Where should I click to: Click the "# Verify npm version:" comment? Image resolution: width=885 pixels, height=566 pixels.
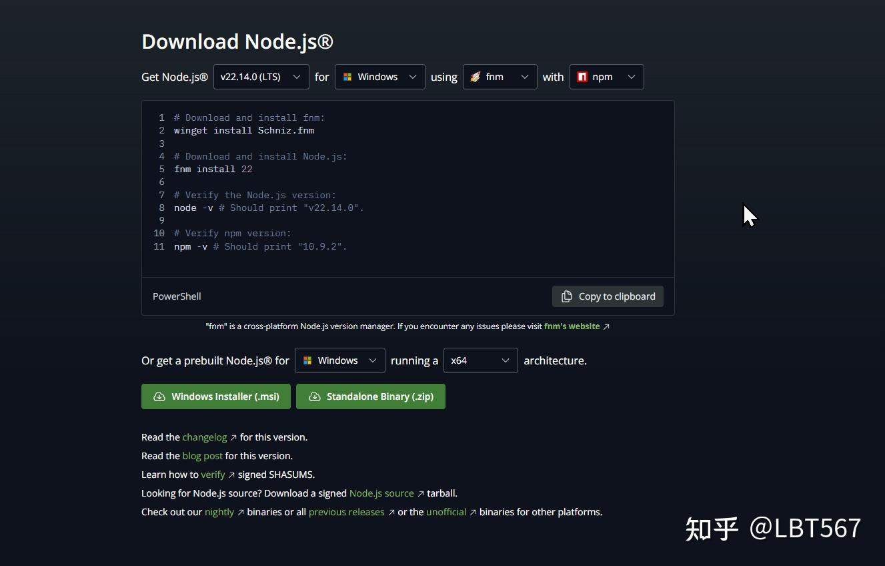tap(233, 233)
